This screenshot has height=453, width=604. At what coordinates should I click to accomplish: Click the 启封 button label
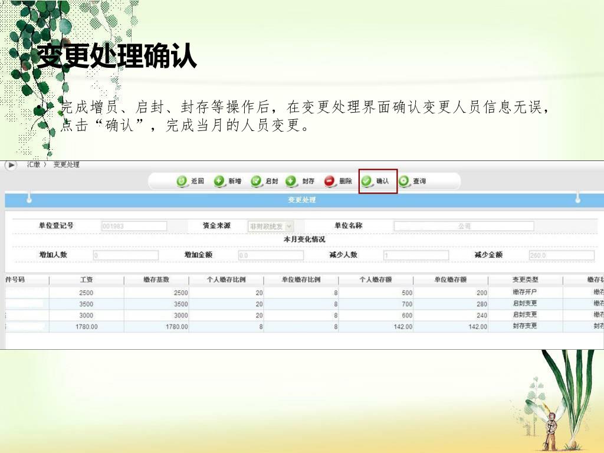pos(271,181)
